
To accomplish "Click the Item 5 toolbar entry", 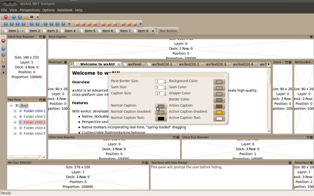I will click(x=88, y=31).
